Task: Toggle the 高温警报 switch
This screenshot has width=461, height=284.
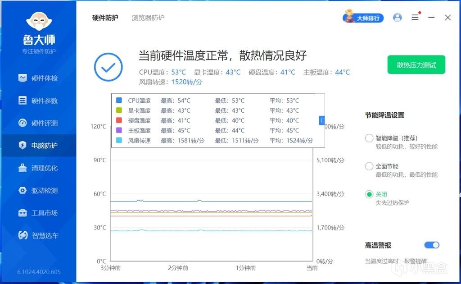Action: click(x=432, y=245)
